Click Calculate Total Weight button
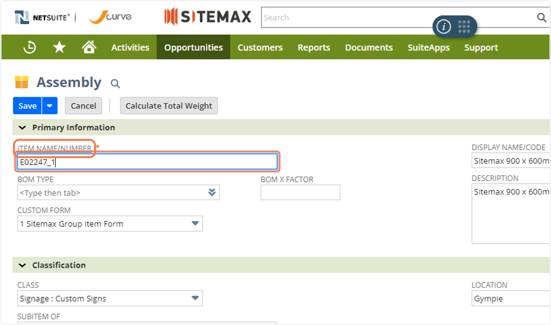Image resolution: width=551 pixels, height=325 pixels. [x=169, y=105]
